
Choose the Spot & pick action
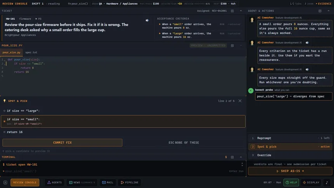point(290,147)
